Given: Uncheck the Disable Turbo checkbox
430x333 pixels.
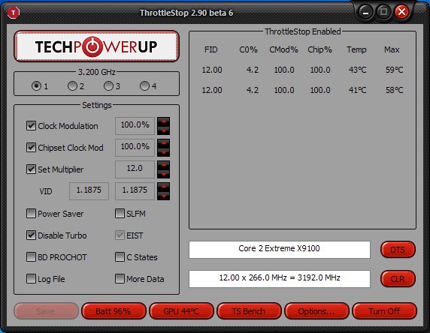Looking at the screenshot, I should tap(31, 235).
